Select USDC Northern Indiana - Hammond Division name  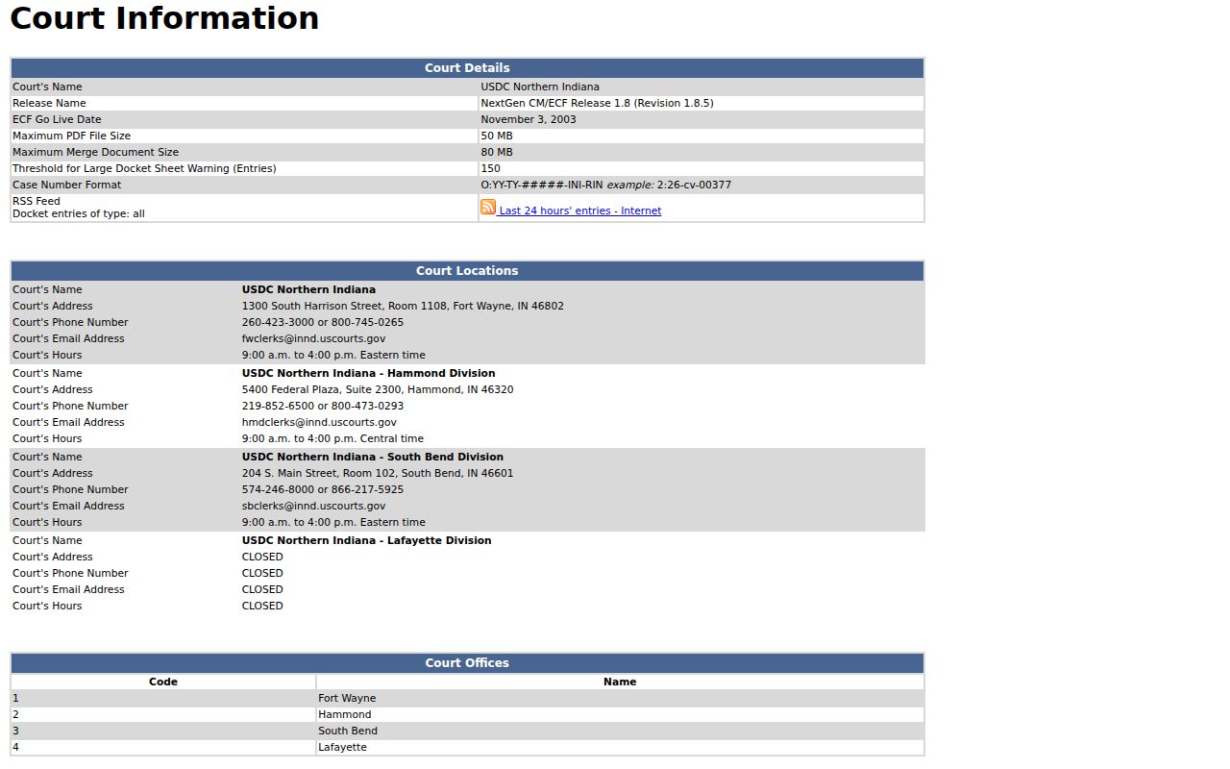[x=368, y=373]
